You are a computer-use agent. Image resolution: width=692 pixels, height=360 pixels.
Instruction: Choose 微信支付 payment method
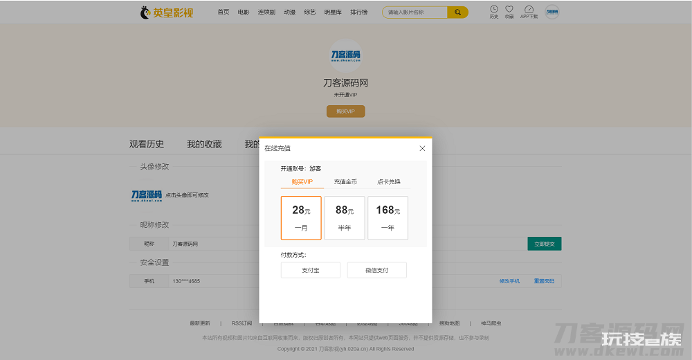[x=377, y=270]
